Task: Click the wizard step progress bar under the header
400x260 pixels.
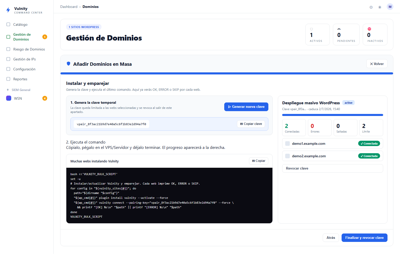Action: (227, 73)
